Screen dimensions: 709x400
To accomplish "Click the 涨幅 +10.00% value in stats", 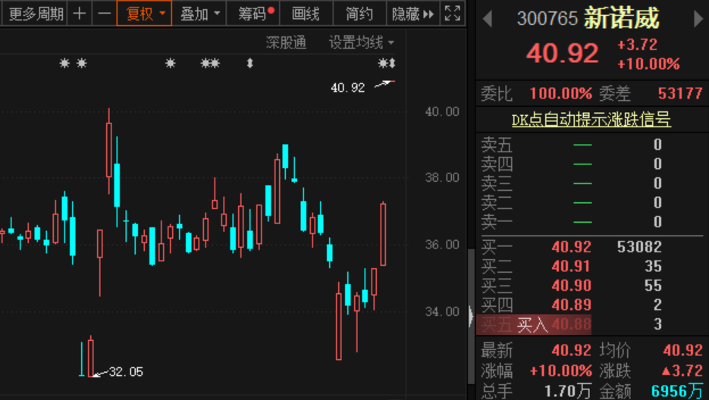I will pos(560,371).
